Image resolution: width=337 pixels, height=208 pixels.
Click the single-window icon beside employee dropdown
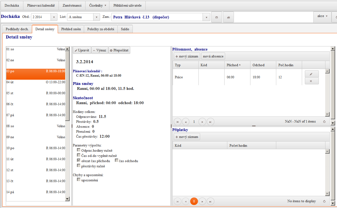pos(217,17)
